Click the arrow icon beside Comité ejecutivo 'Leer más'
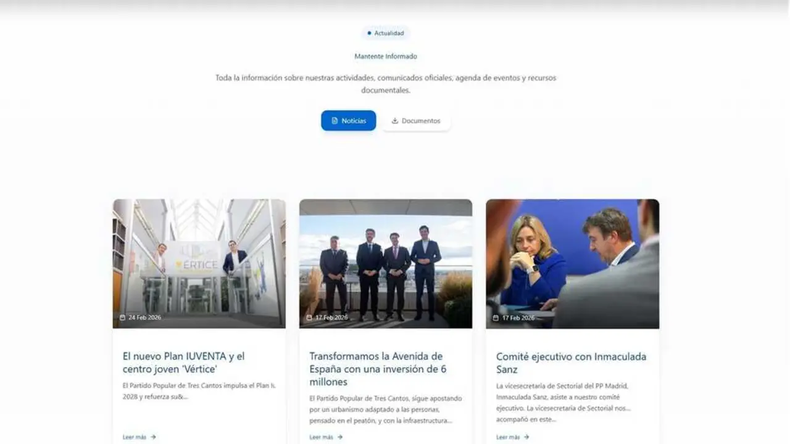 [x=526, y=437]
